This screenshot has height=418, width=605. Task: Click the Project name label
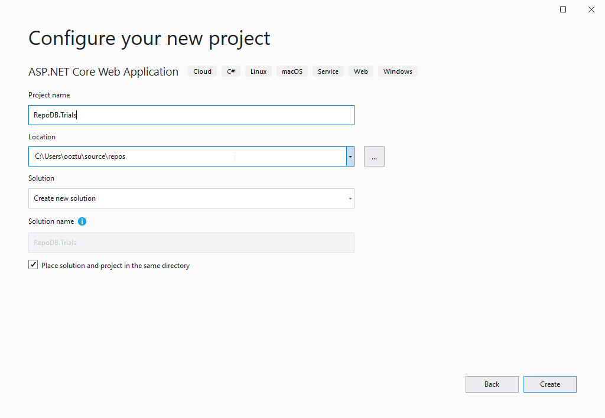click(x=49, y=95)
